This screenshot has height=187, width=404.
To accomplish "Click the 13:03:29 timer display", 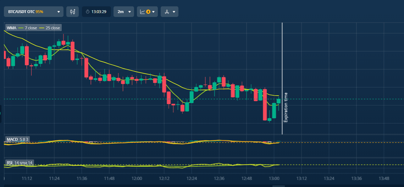I will tap(96, 12).
